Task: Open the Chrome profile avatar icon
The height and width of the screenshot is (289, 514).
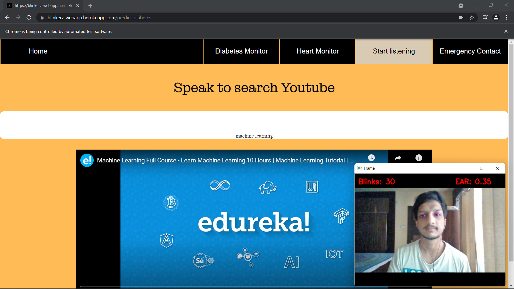Action: (496, 18)
